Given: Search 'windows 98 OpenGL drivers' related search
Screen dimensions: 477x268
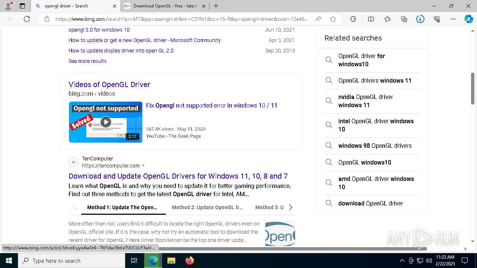Looking at the screenshot, I should point(373,146).
